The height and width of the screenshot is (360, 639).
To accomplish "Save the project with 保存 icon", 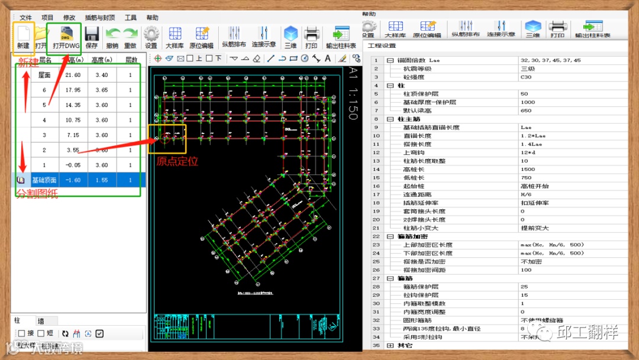I will [92, 37].
